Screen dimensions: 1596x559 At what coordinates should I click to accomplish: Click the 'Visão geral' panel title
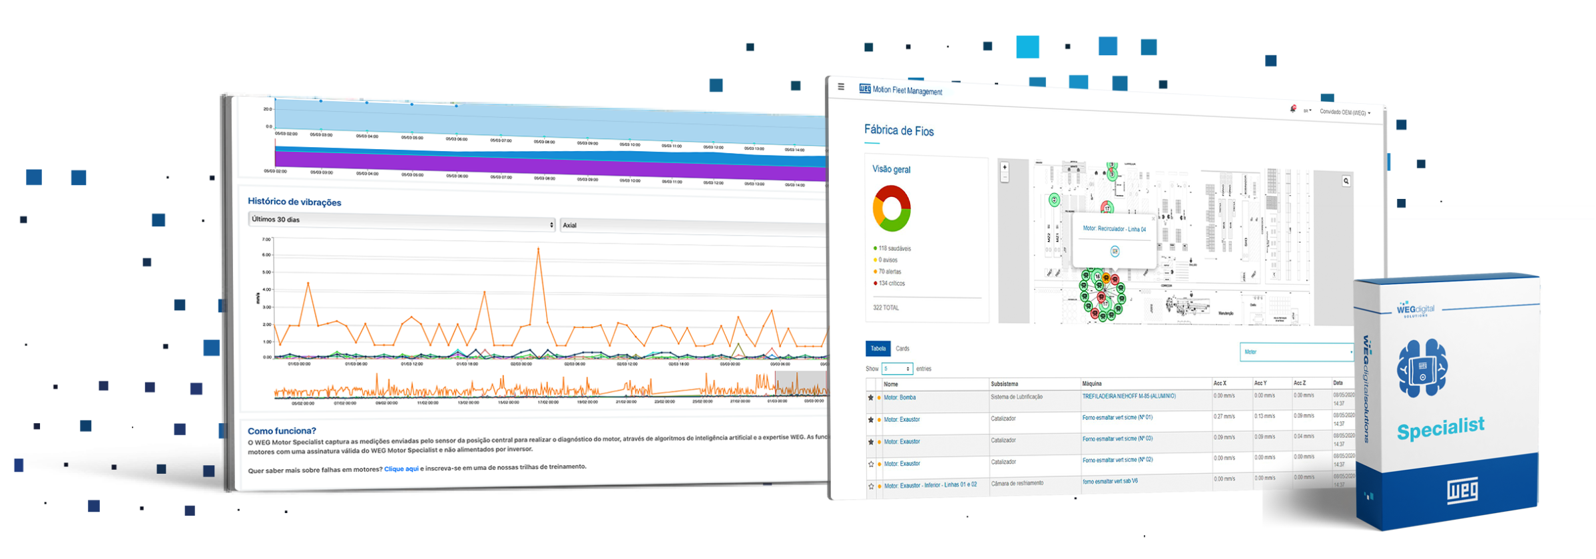pyautogui.click(x=892, y=170)
